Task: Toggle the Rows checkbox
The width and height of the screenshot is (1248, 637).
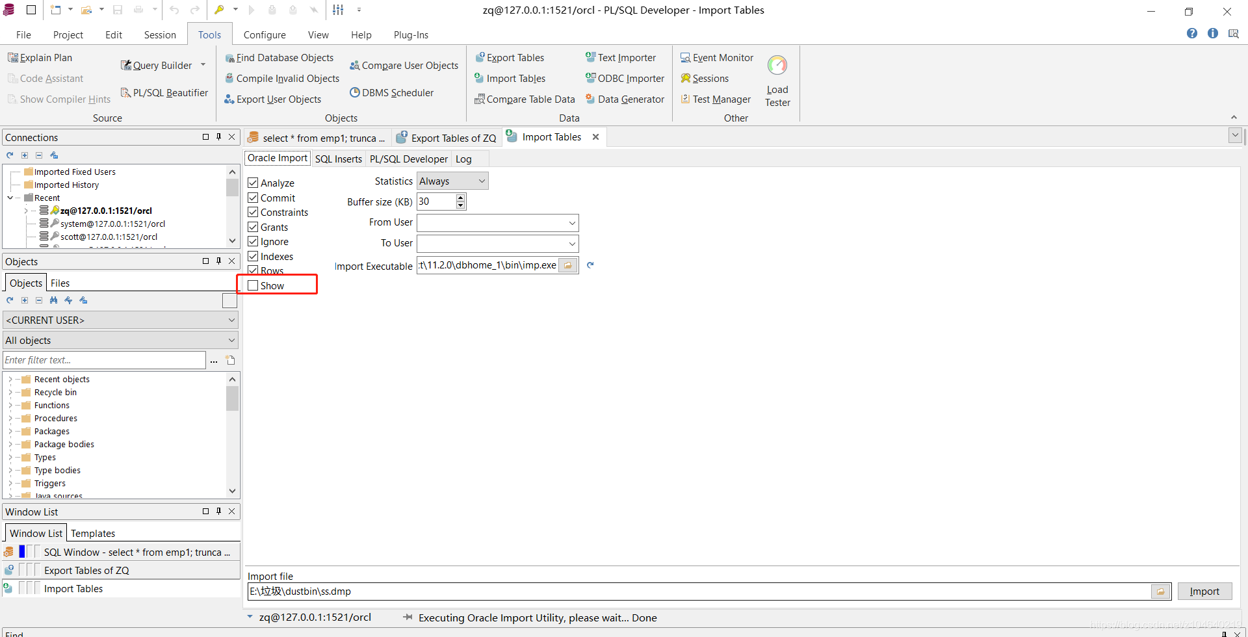Action: point(253,270)
